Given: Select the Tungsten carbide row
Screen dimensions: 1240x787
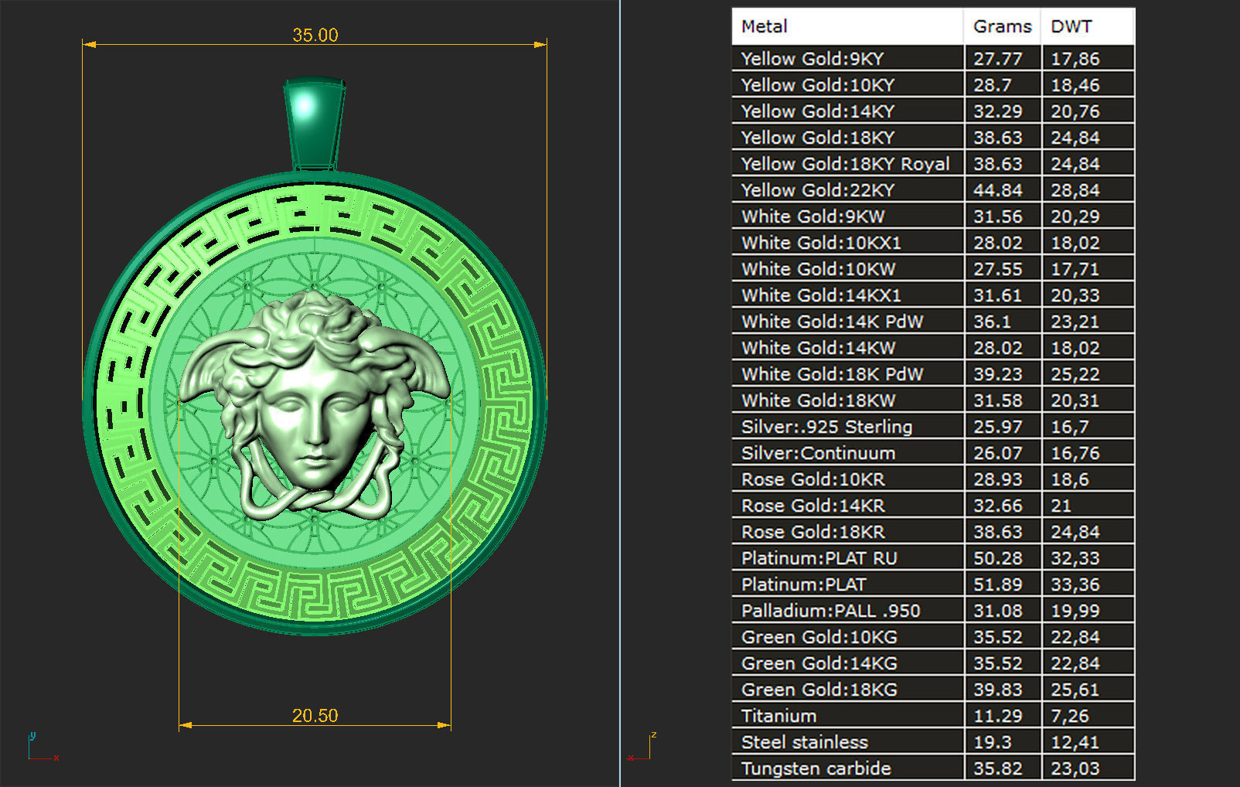Looking at the screenshot, I should coord(933,768).
